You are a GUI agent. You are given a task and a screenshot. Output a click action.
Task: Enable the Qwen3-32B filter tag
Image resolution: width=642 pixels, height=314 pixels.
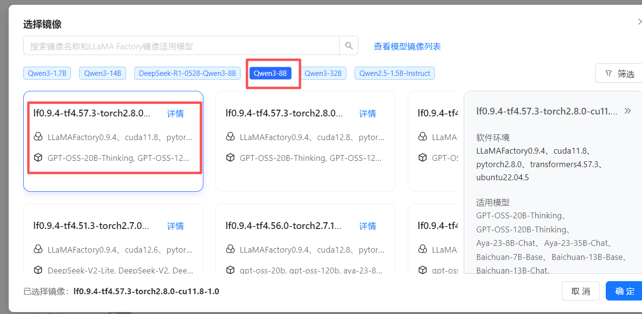click(323, 73)
